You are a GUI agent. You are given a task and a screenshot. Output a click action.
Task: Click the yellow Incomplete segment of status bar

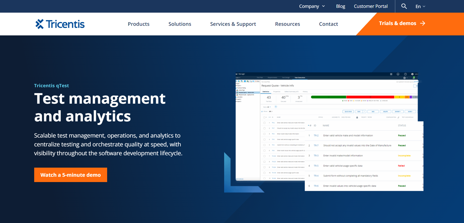click(x=399, y=97)
